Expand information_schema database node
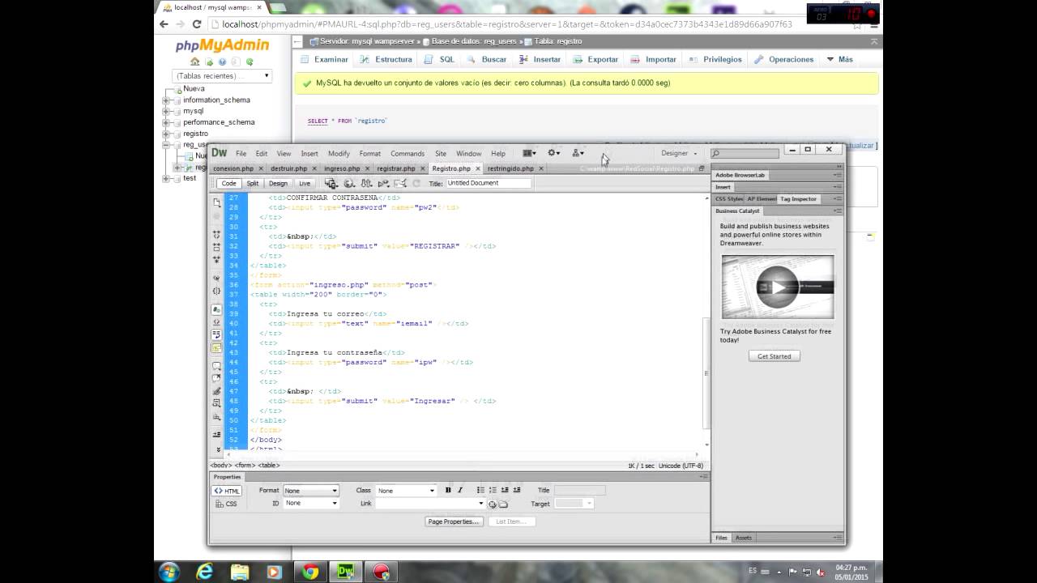This screenshot has width=1037, height=583. coord(166,100)
